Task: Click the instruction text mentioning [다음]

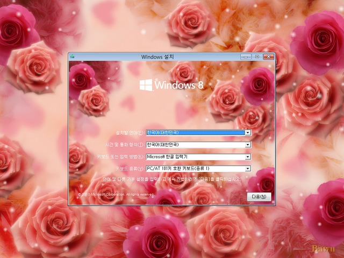Action: click(172, 179)
